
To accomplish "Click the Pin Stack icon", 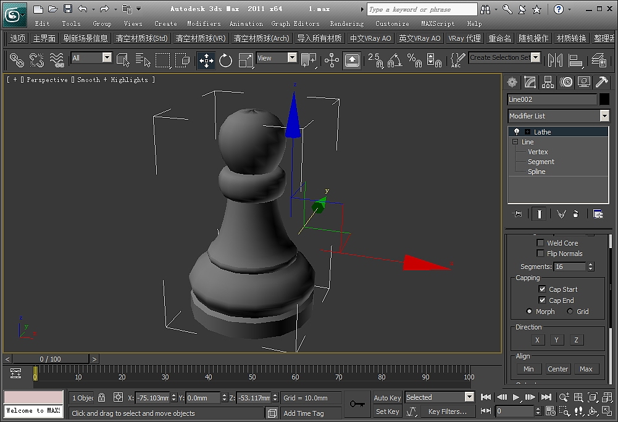I will 517,214.
